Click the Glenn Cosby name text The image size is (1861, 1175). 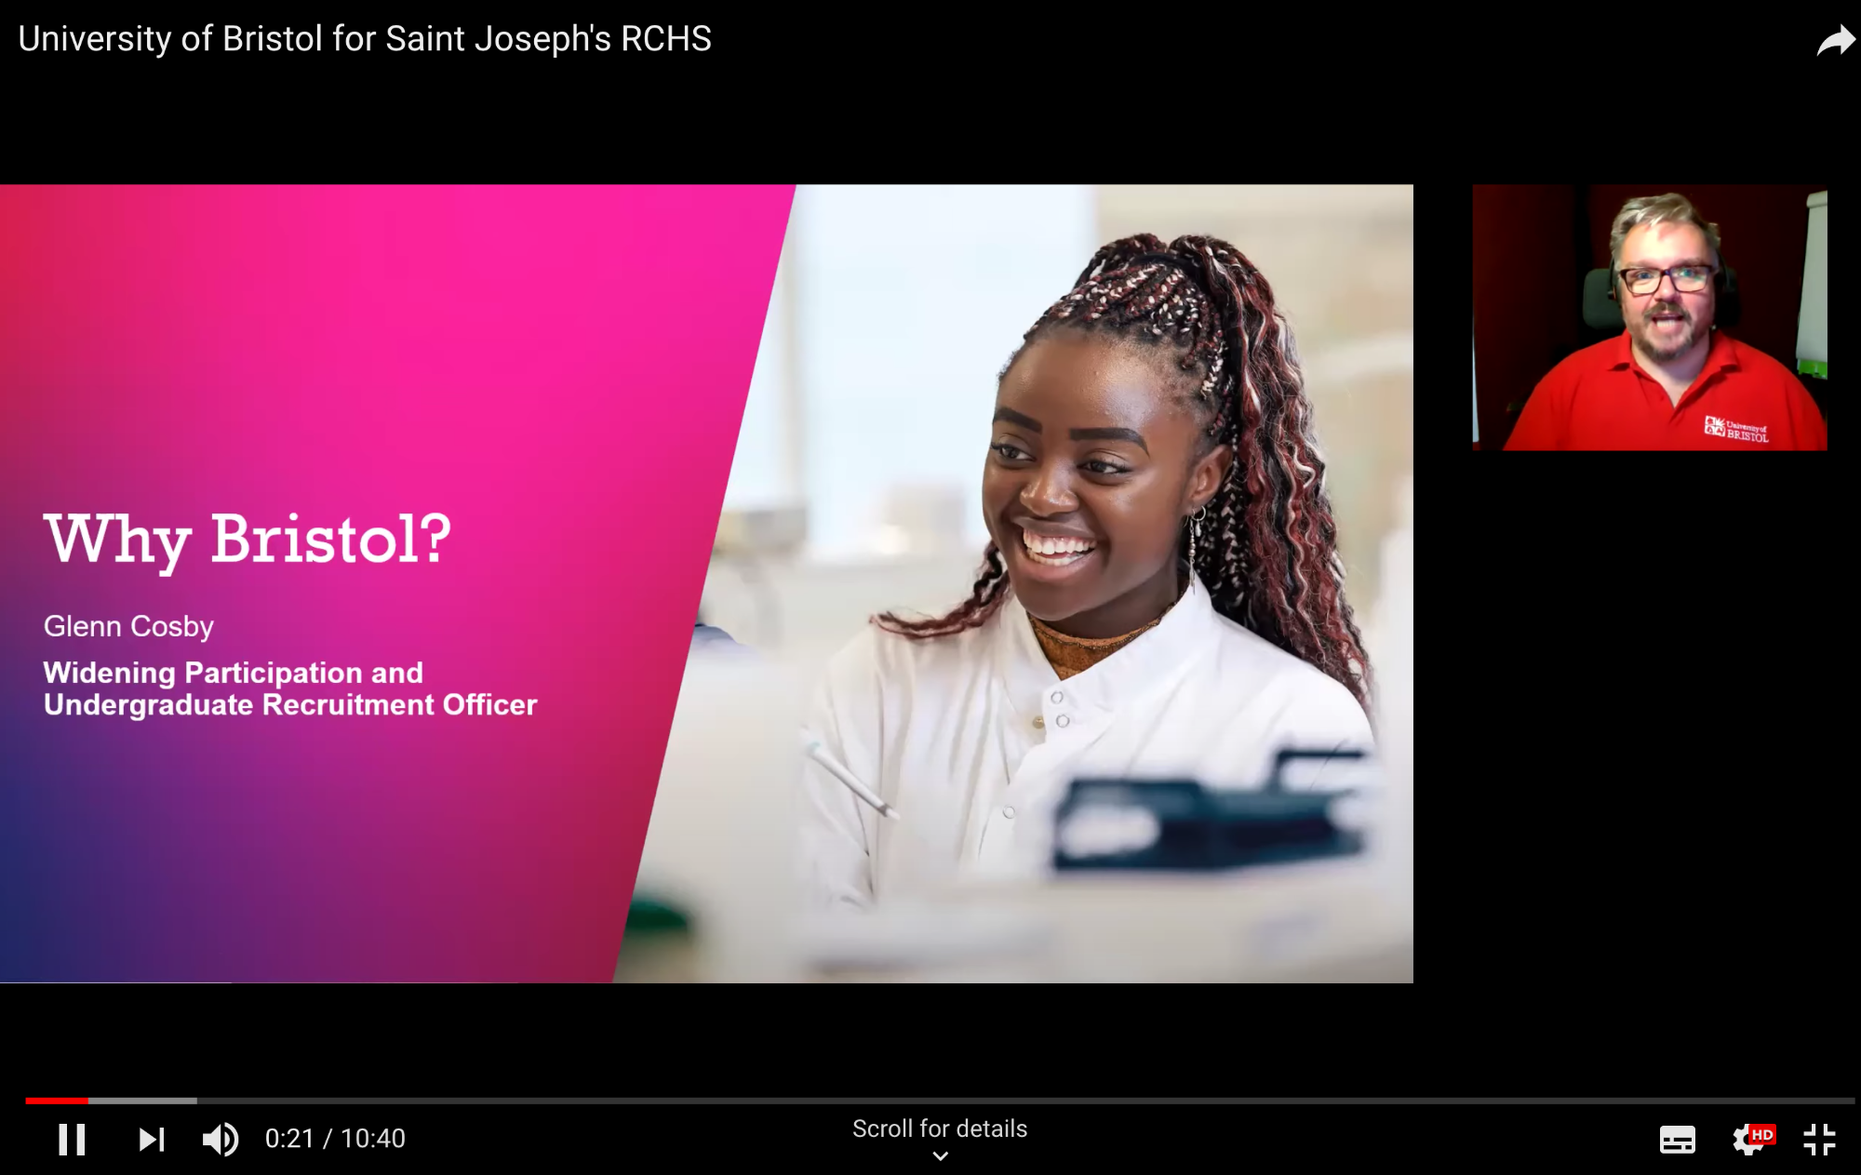128,626
